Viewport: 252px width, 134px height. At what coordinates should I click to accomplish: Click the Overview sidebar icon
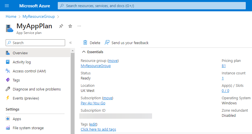point(8,53)
